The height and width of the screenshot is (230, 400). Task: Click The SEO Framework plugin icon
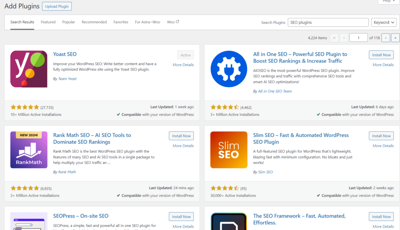[229, 221]
